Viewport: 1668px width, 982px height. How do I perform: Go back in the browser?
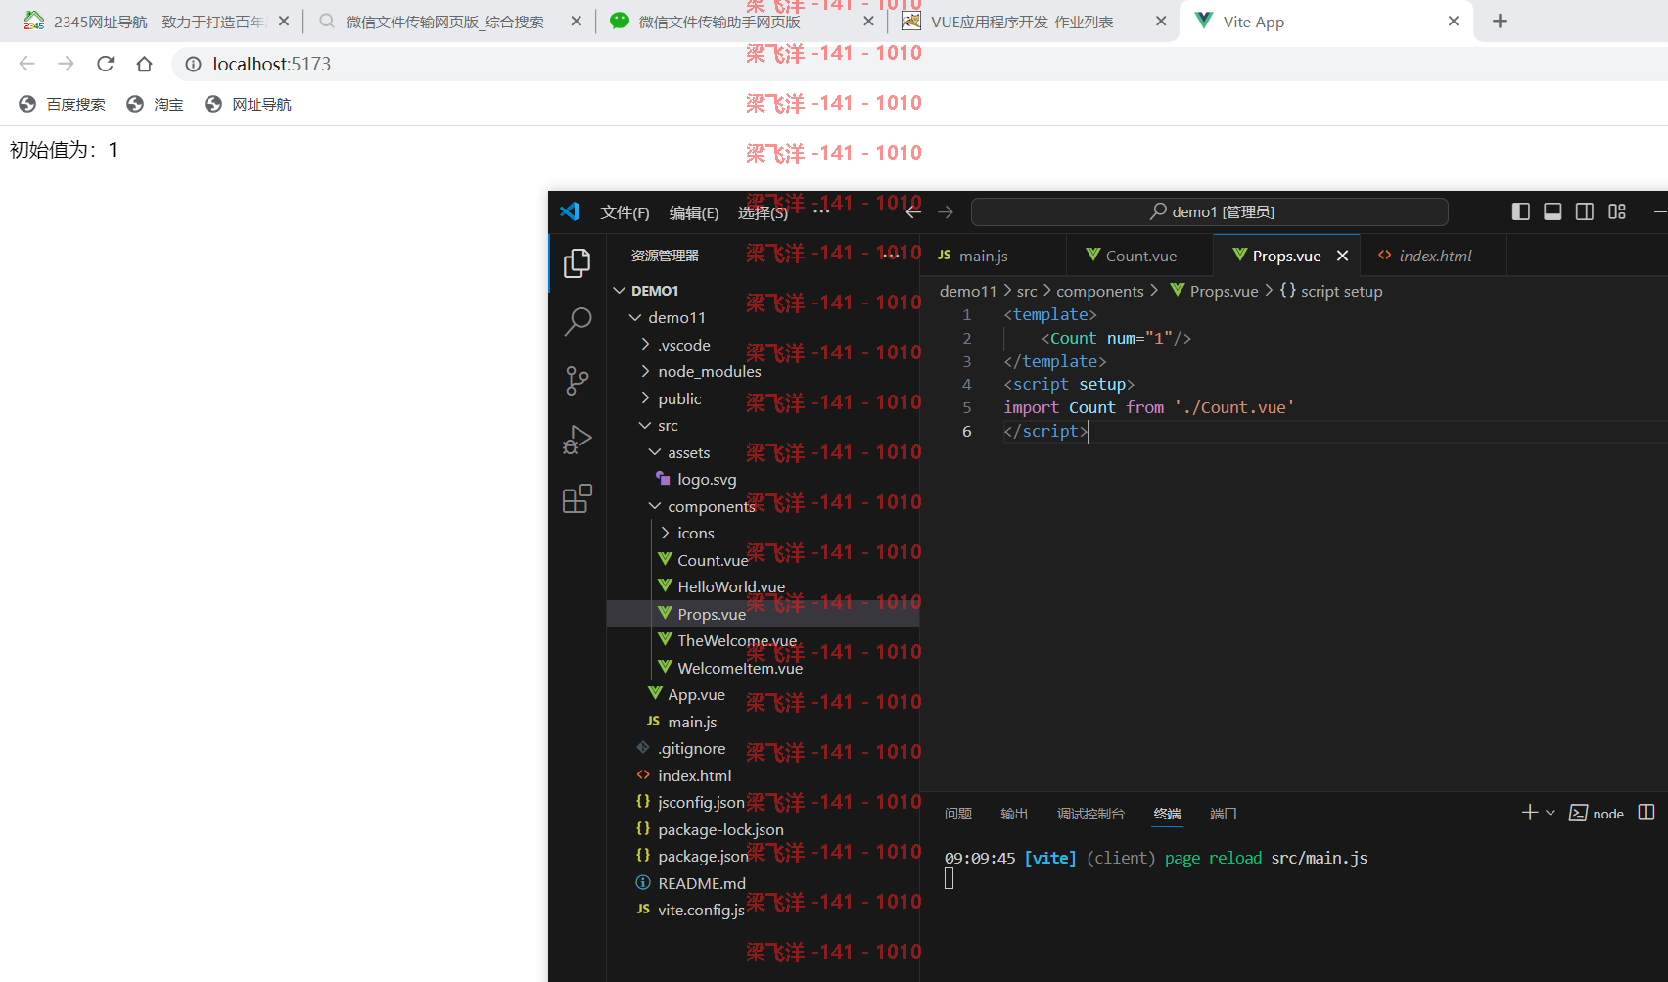[27, 64]
